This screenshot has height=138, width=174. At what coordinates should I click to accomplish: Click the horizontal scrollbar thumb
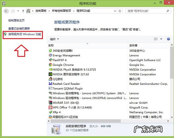(x=86, y=121)
